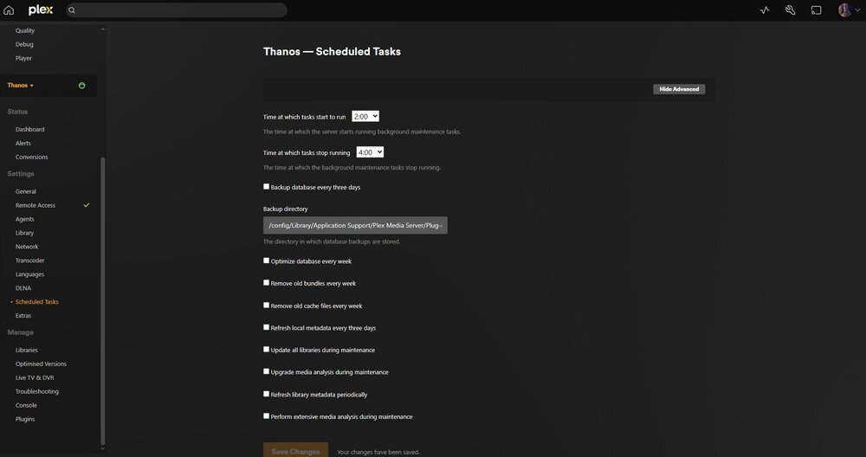Enable Update all libraries during maintenance
Viewport: 866px width, 457px height.
[x=266, y=350]
